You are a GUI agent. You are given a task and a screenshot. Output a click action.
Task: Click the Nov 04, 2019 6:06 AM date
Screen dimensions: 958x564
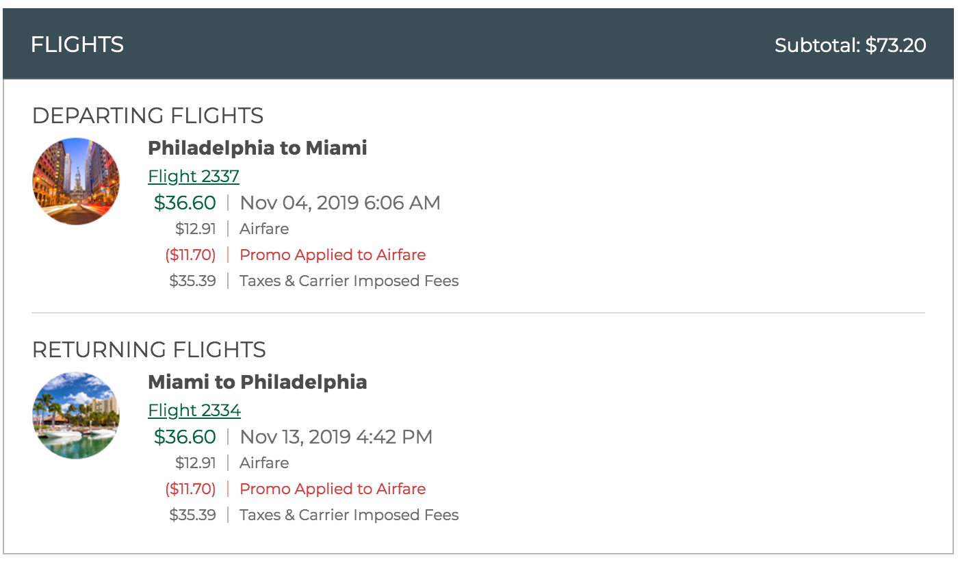pyautogui.click(x=340, y=203)
